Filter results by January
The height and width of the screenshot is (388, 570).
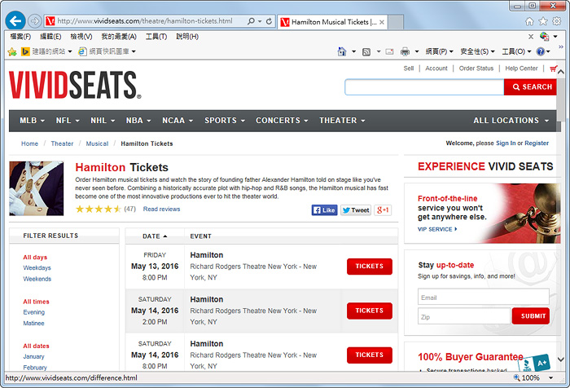pos(33,357)
